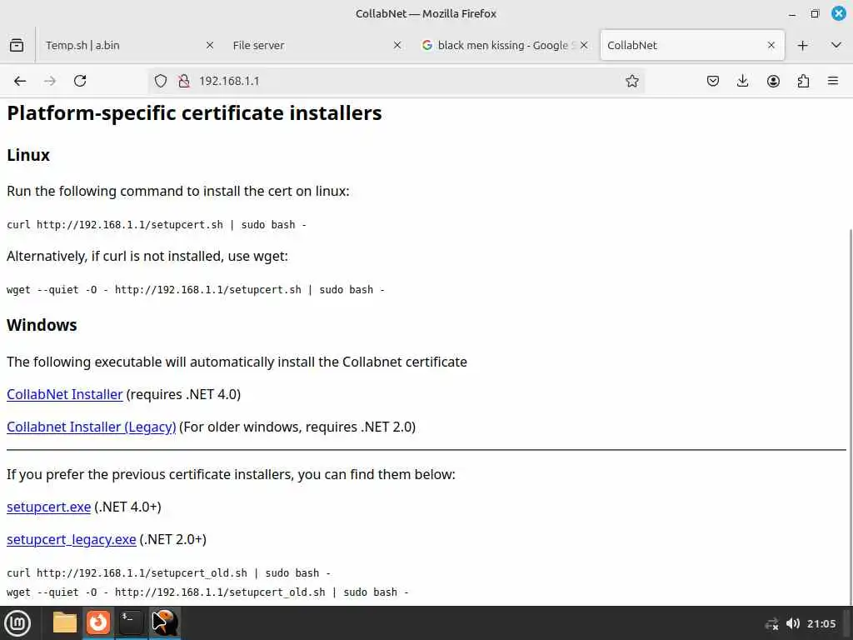
Task: Open the volume tray icon
Action: (793, 623)
